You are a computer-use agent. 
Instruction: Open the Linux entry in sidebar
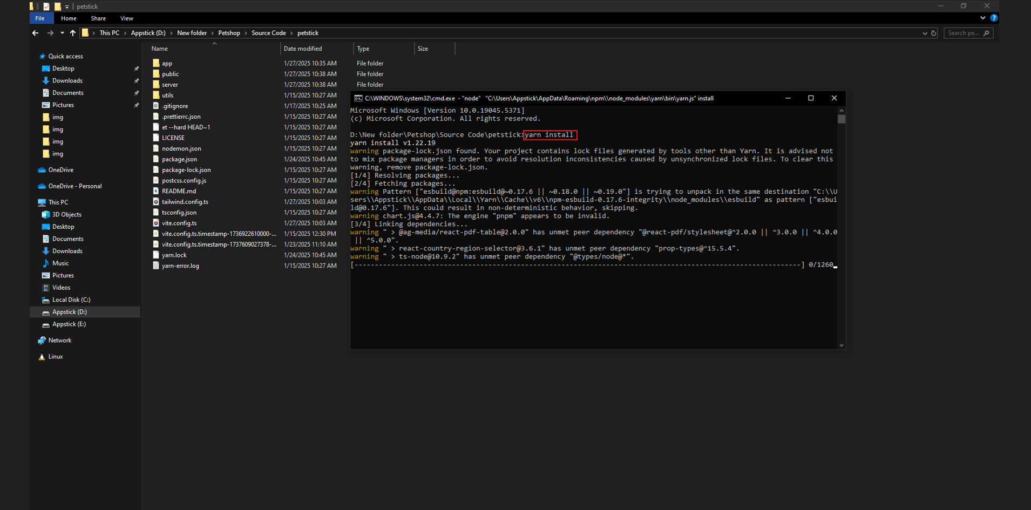click(55, 357)
